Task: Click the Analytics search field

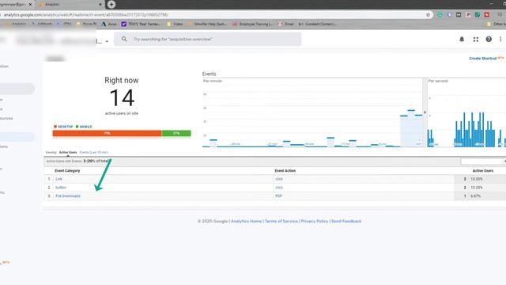Action: pos(207,39)
